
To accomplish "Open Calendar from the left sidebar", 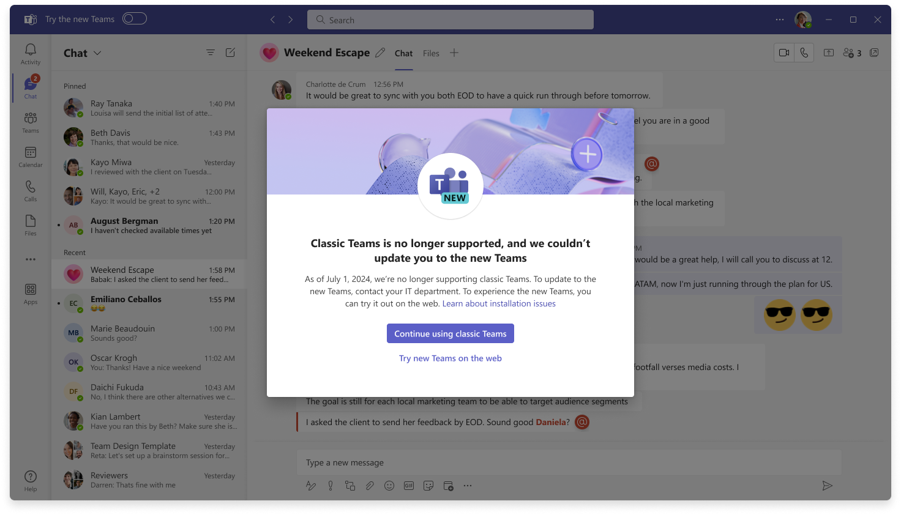I will click(x=30, y=157).
